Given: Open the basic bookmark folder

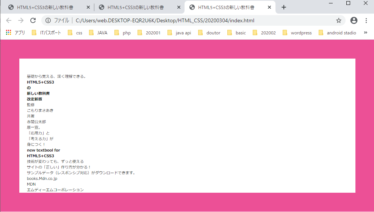Looking at the screenshot, I should point(236,32).
